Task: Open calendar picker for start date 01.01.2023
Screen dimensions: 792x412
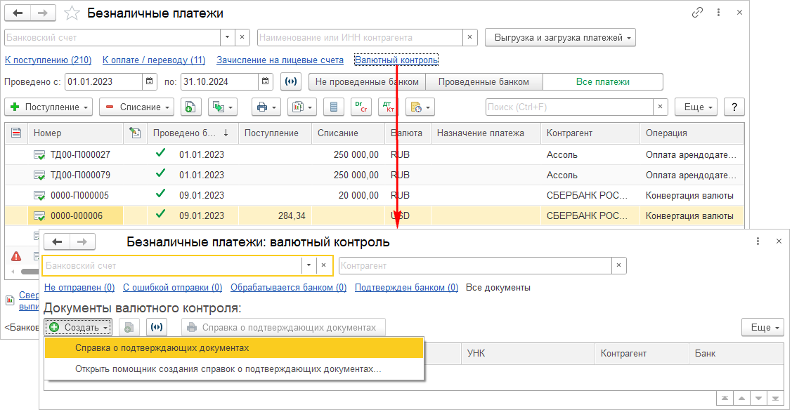Action: [x=150, y=82]
